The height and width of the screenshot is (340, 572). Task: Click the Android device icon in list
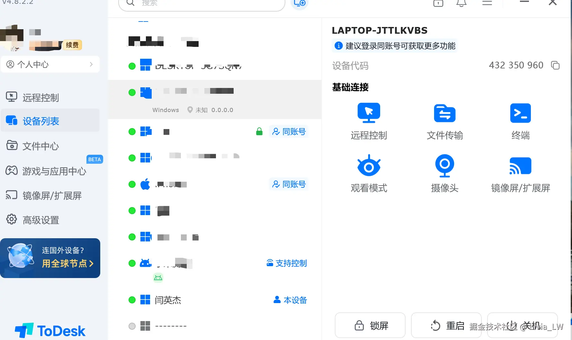146,263
